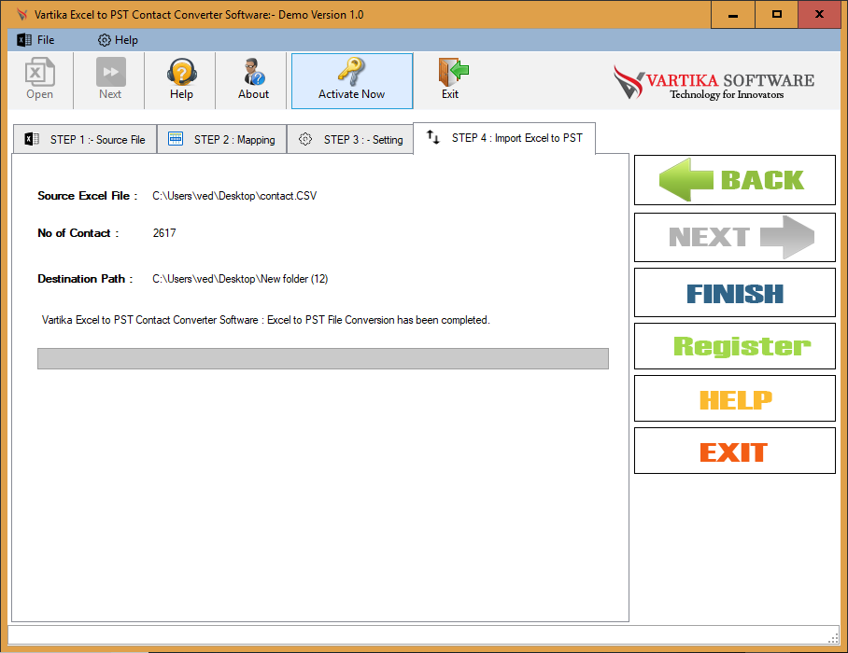Open the Help menu
This screenshot has width=848, height=653.
118,40
